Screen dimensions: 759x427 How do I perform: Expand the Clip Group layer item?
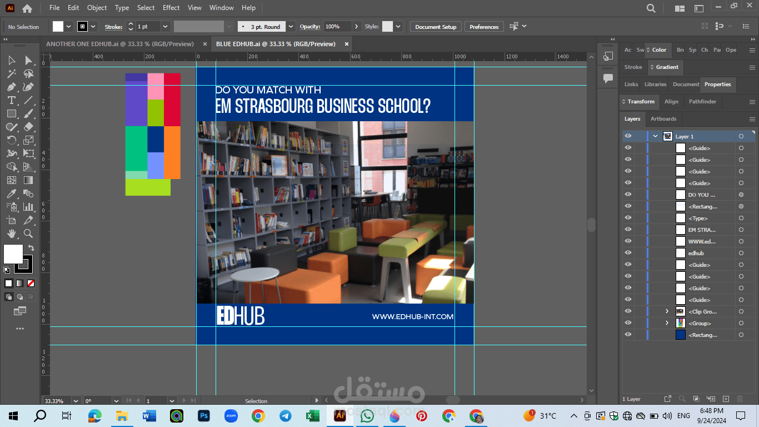667,311
